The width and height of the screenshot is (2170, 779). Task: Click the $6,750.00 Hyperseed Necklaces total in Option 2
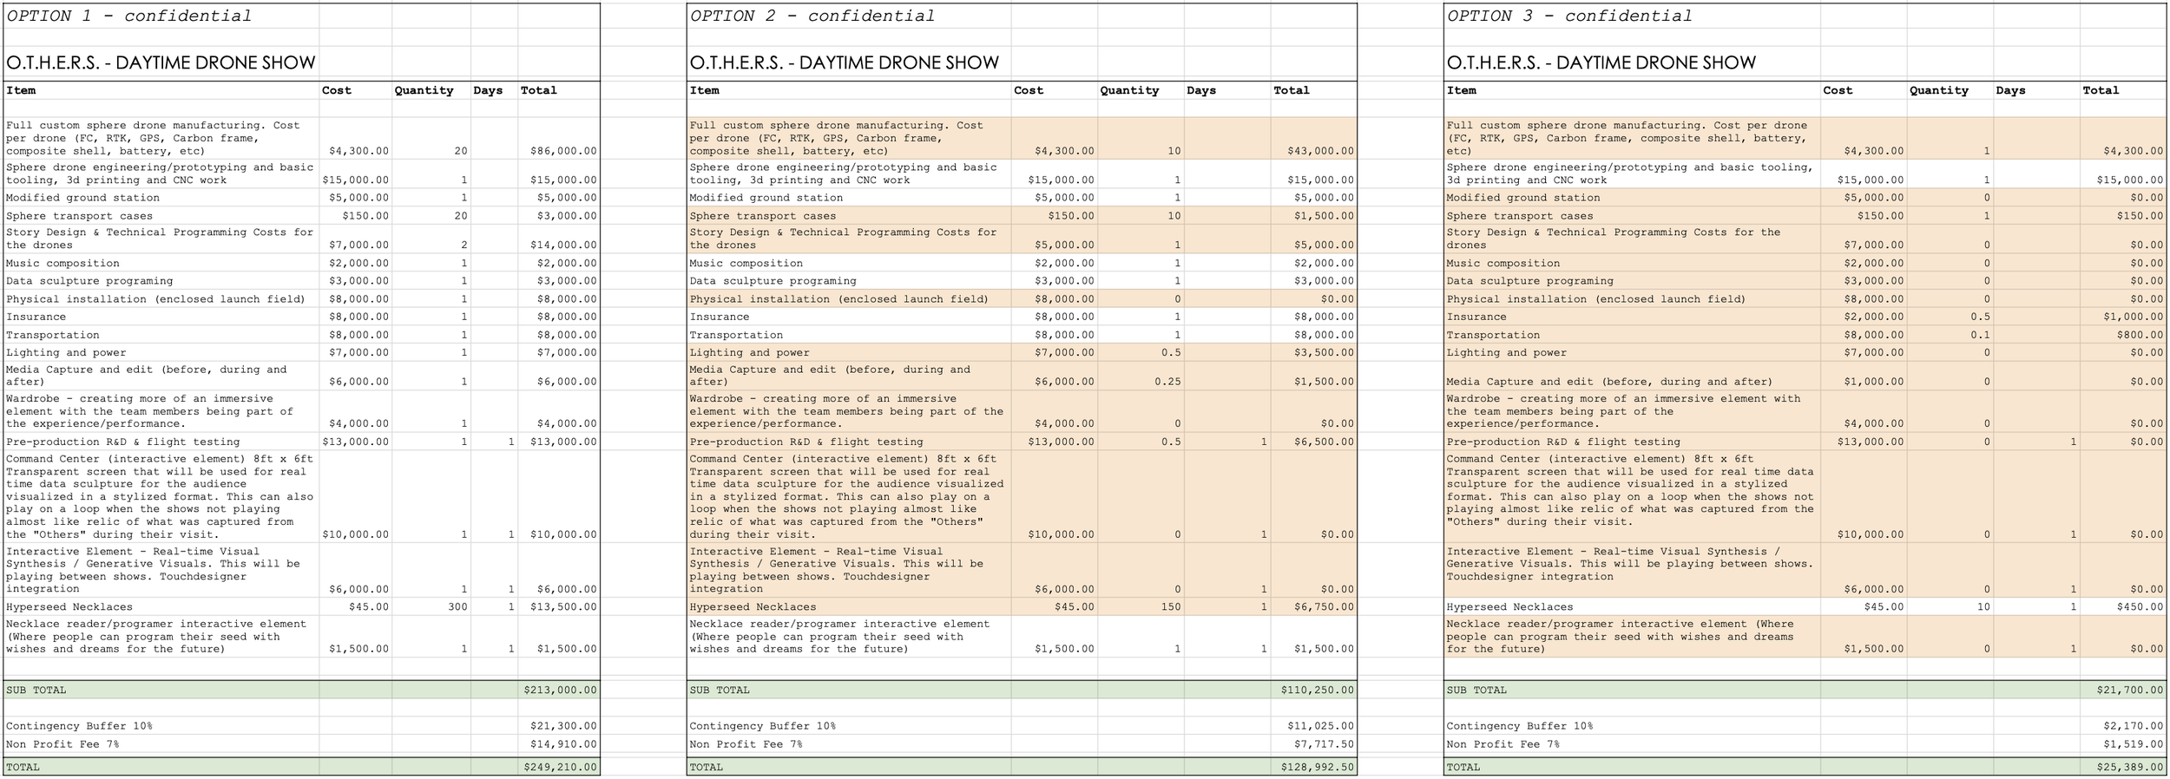1324,607
